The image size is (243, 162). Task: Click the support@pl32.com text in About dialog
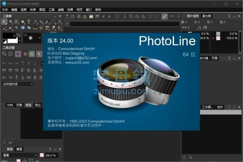pyautogui.click(x=81, y=58)
